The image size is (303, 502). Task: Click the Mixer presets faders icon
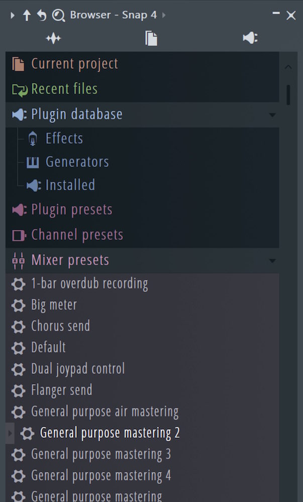point(18,260)
